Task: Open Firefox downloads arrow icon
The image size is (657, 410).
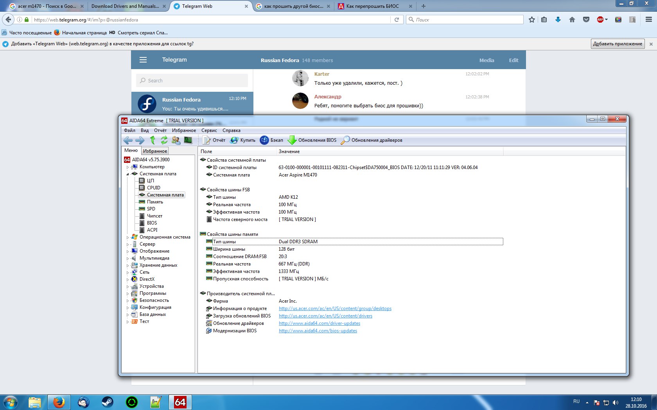Action: pyautogui.click(x=558, y=20)
